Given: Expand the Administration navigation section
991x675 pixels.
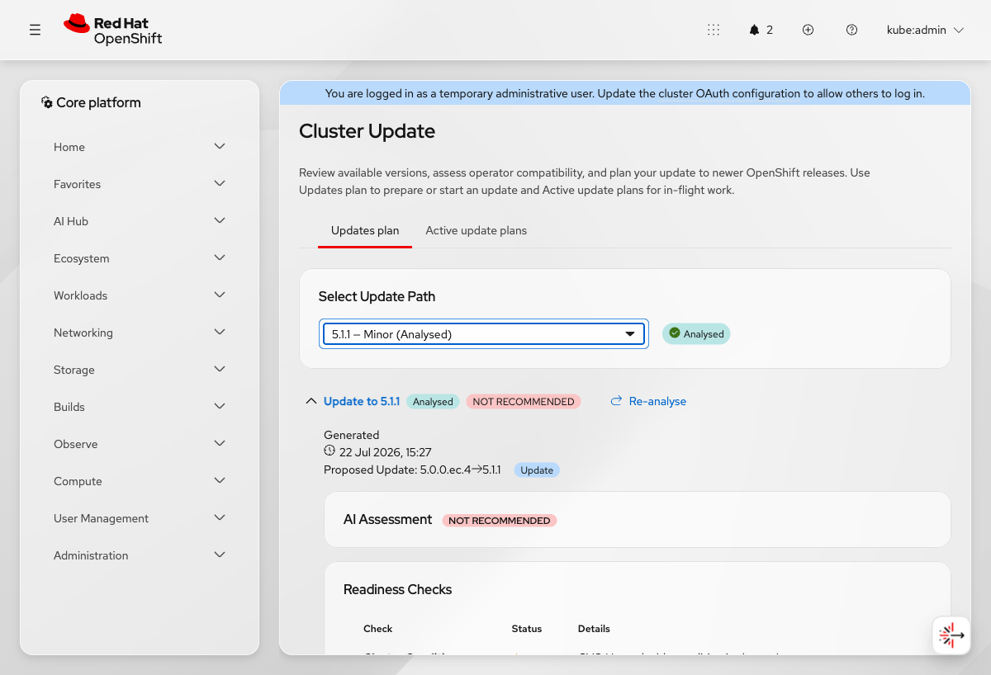Looking at the screenshot, I should 140,555.
